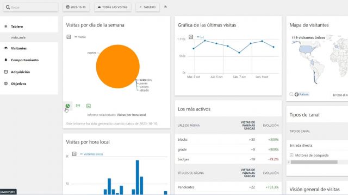Click the +733.3% evolution value
The image size is (348, 195).
point(272,187)
